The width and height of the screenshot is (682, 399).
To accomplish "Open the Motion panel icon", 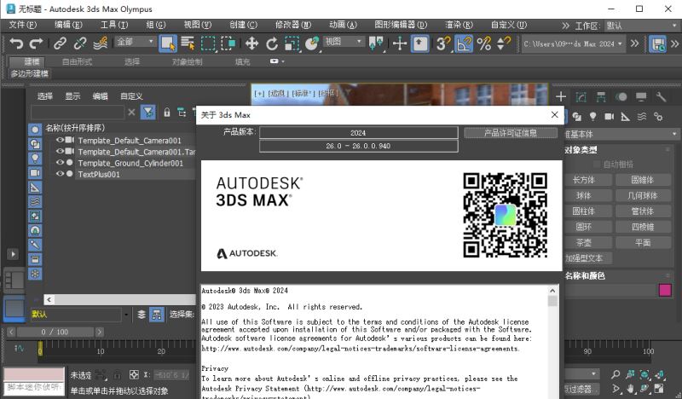I will (x=621, y=96).
